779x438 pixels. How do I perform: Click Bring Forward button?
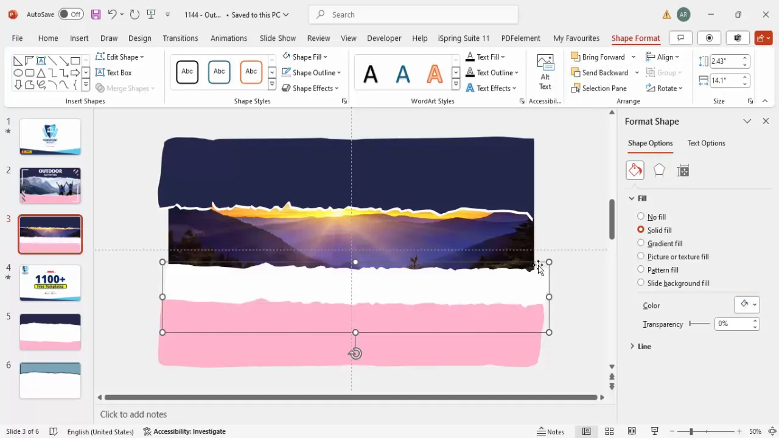(598, 57)
